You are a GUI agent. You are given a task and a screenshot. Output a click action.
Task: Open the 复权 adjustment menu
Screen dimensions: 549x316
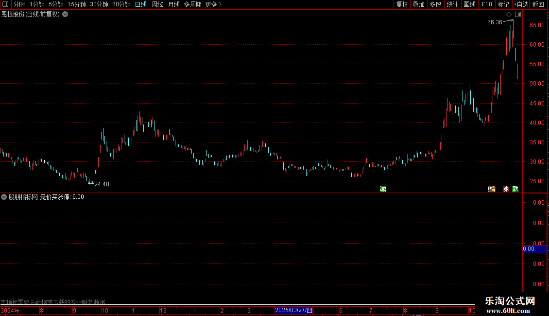point(402,4)
